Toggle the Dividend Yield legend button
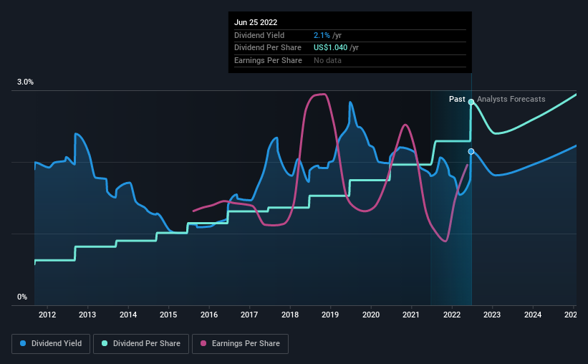The width and height of the screenshot is (588, 364). [51, 344]
